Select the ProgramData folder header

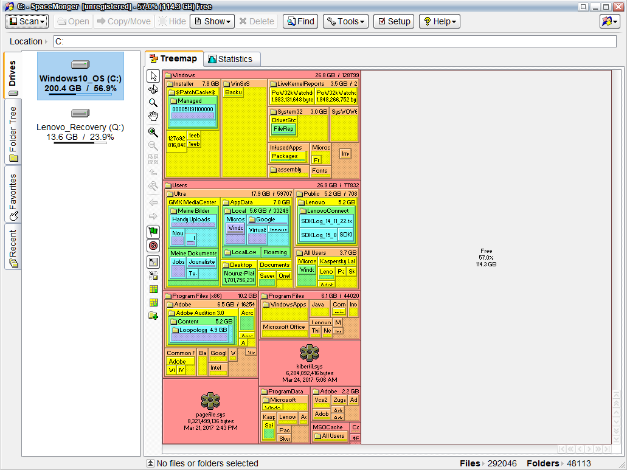point(285,392)
